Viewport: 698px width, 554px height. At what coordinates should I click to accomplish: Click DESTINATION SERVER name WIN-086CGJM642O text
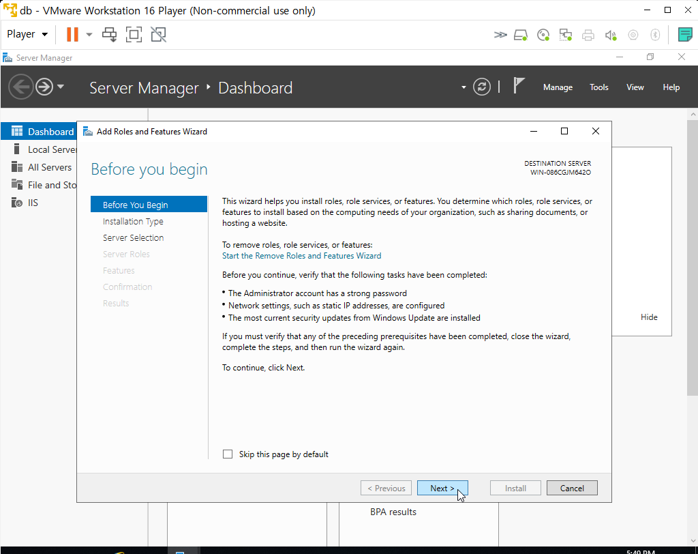pyautogui.click(x=560, y=173)
